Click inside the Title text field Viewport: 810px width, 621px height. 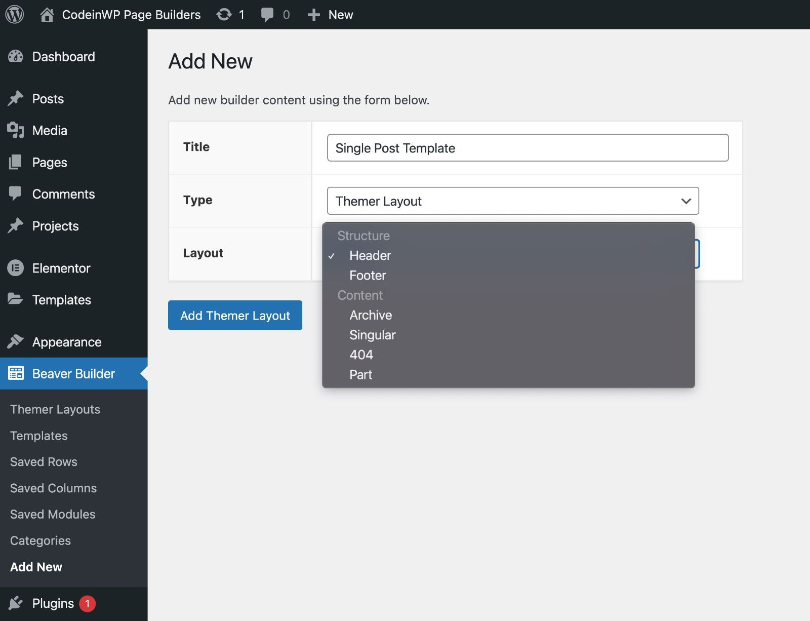(527, 148)
